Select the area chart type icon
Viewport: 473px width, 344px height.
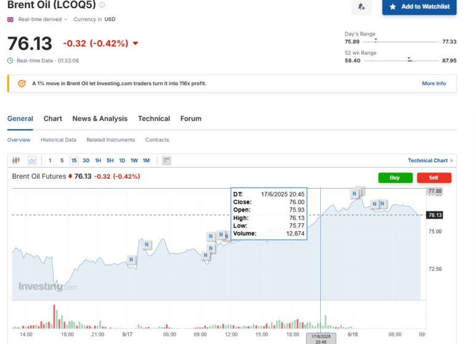tap(32, 160)
